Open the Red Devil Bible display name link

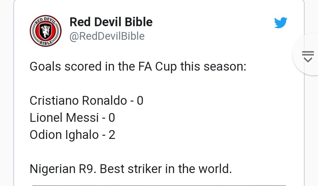pos(111,22)
